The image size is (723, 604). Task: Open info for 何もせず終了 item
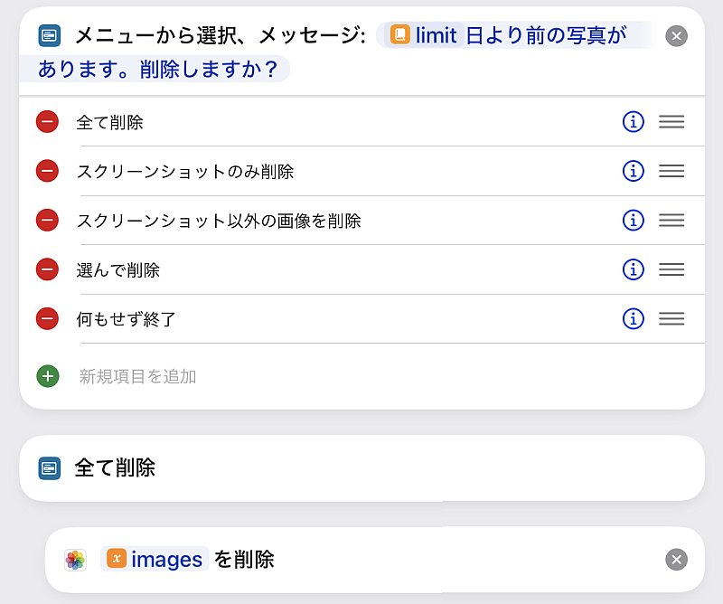[x=634, y=318]
